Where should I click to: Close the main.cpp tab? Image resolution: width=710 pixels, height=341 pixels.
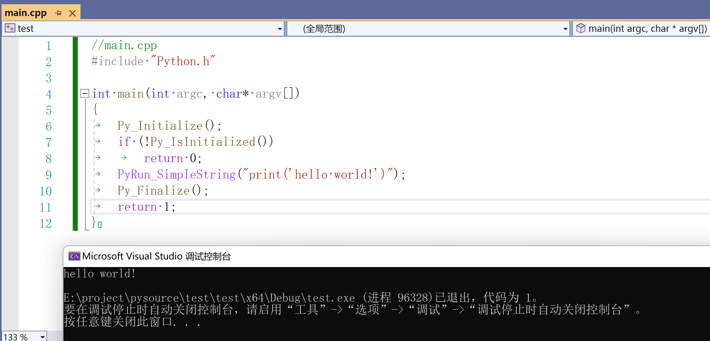click(x=72, y=13)
